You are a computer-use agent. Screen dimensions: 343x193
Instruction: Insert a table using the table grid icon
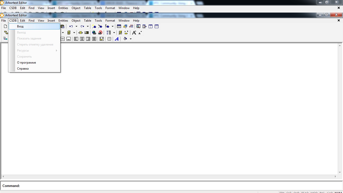coord(119,26)
